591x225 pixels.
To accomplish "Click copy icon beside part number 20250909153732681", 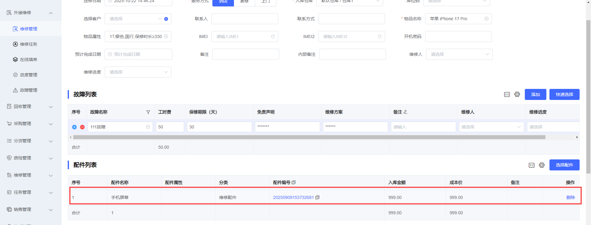I will pyautogui.click(x=317, y=197).
